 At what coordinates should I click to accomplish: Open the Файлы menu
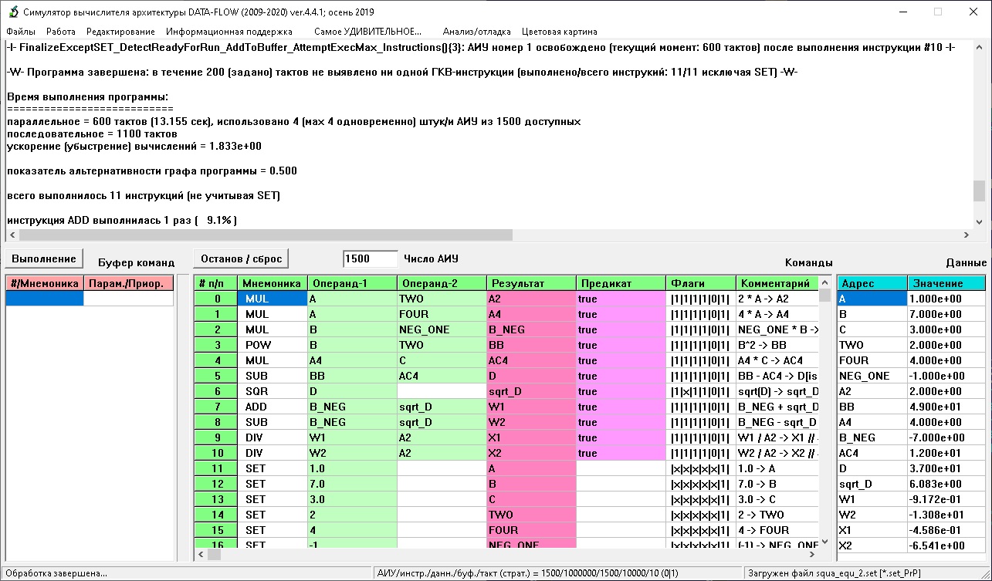point(21,32)
